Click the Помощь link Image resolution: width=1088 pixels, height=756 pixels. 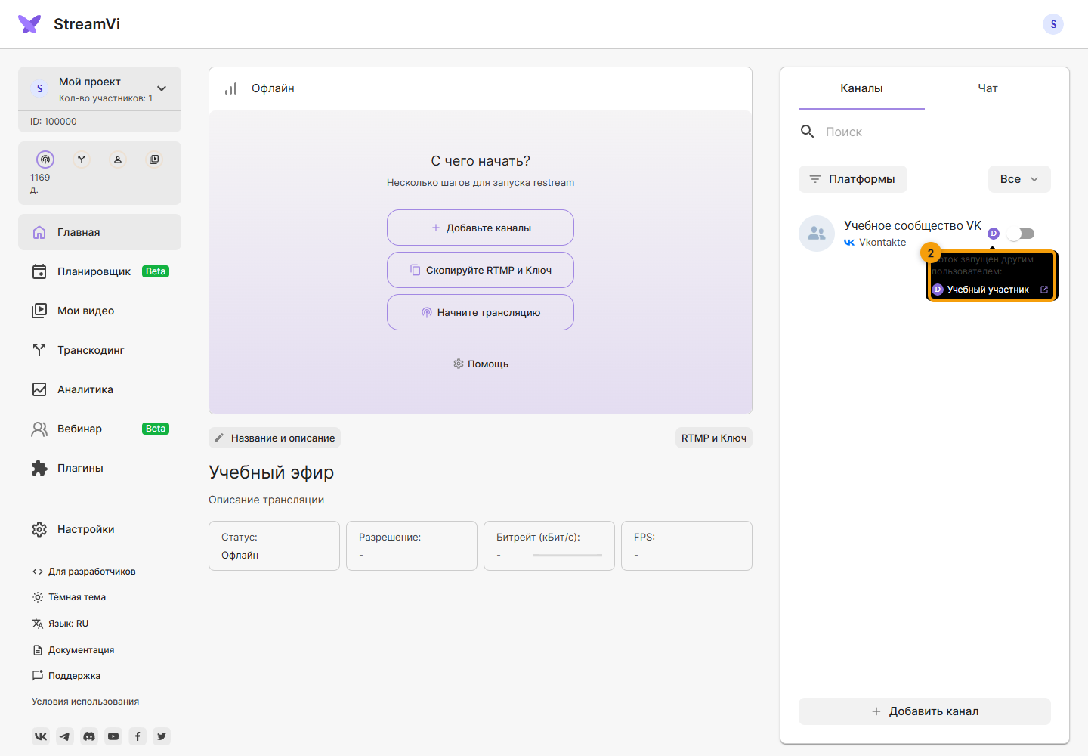click(x=481, y=364)
